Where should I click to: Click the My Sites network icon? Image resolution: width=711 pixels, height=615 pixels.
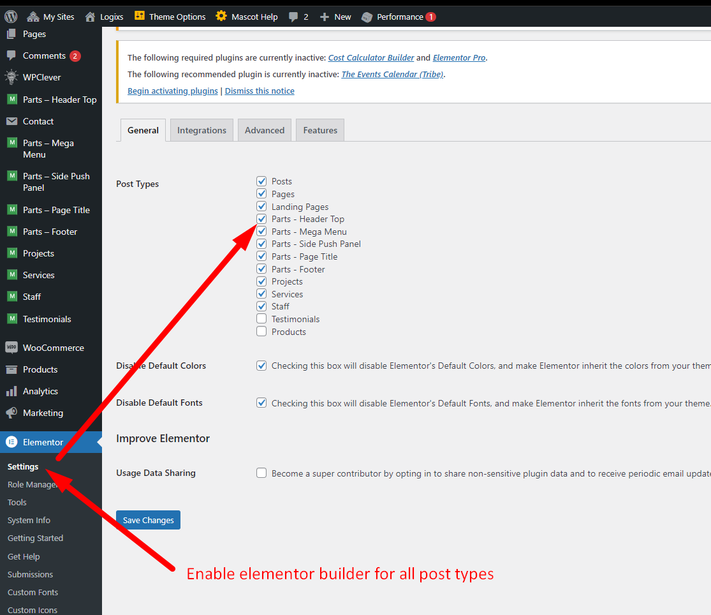pos(33,17)
